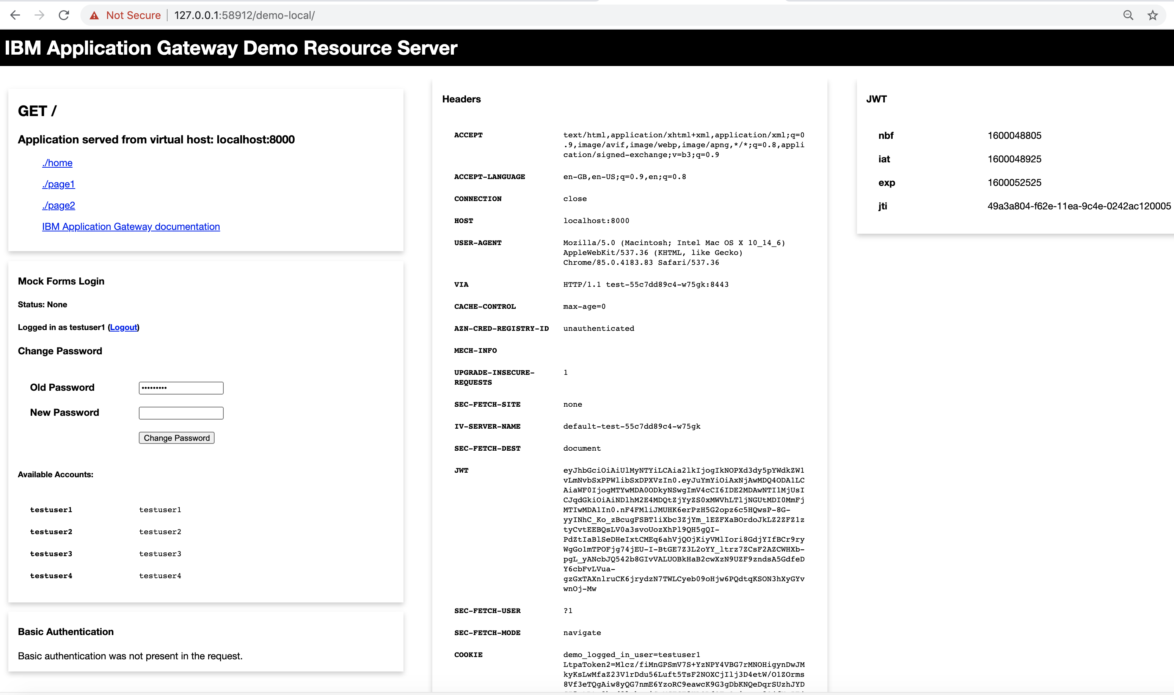Click the testuser4 password value
Image resolution: width=1174 pixels, height=695 pixels.
coord(160,575)
